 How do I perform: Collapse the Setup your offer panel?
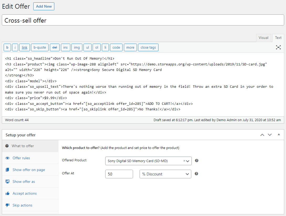click(x=279, y=135)
